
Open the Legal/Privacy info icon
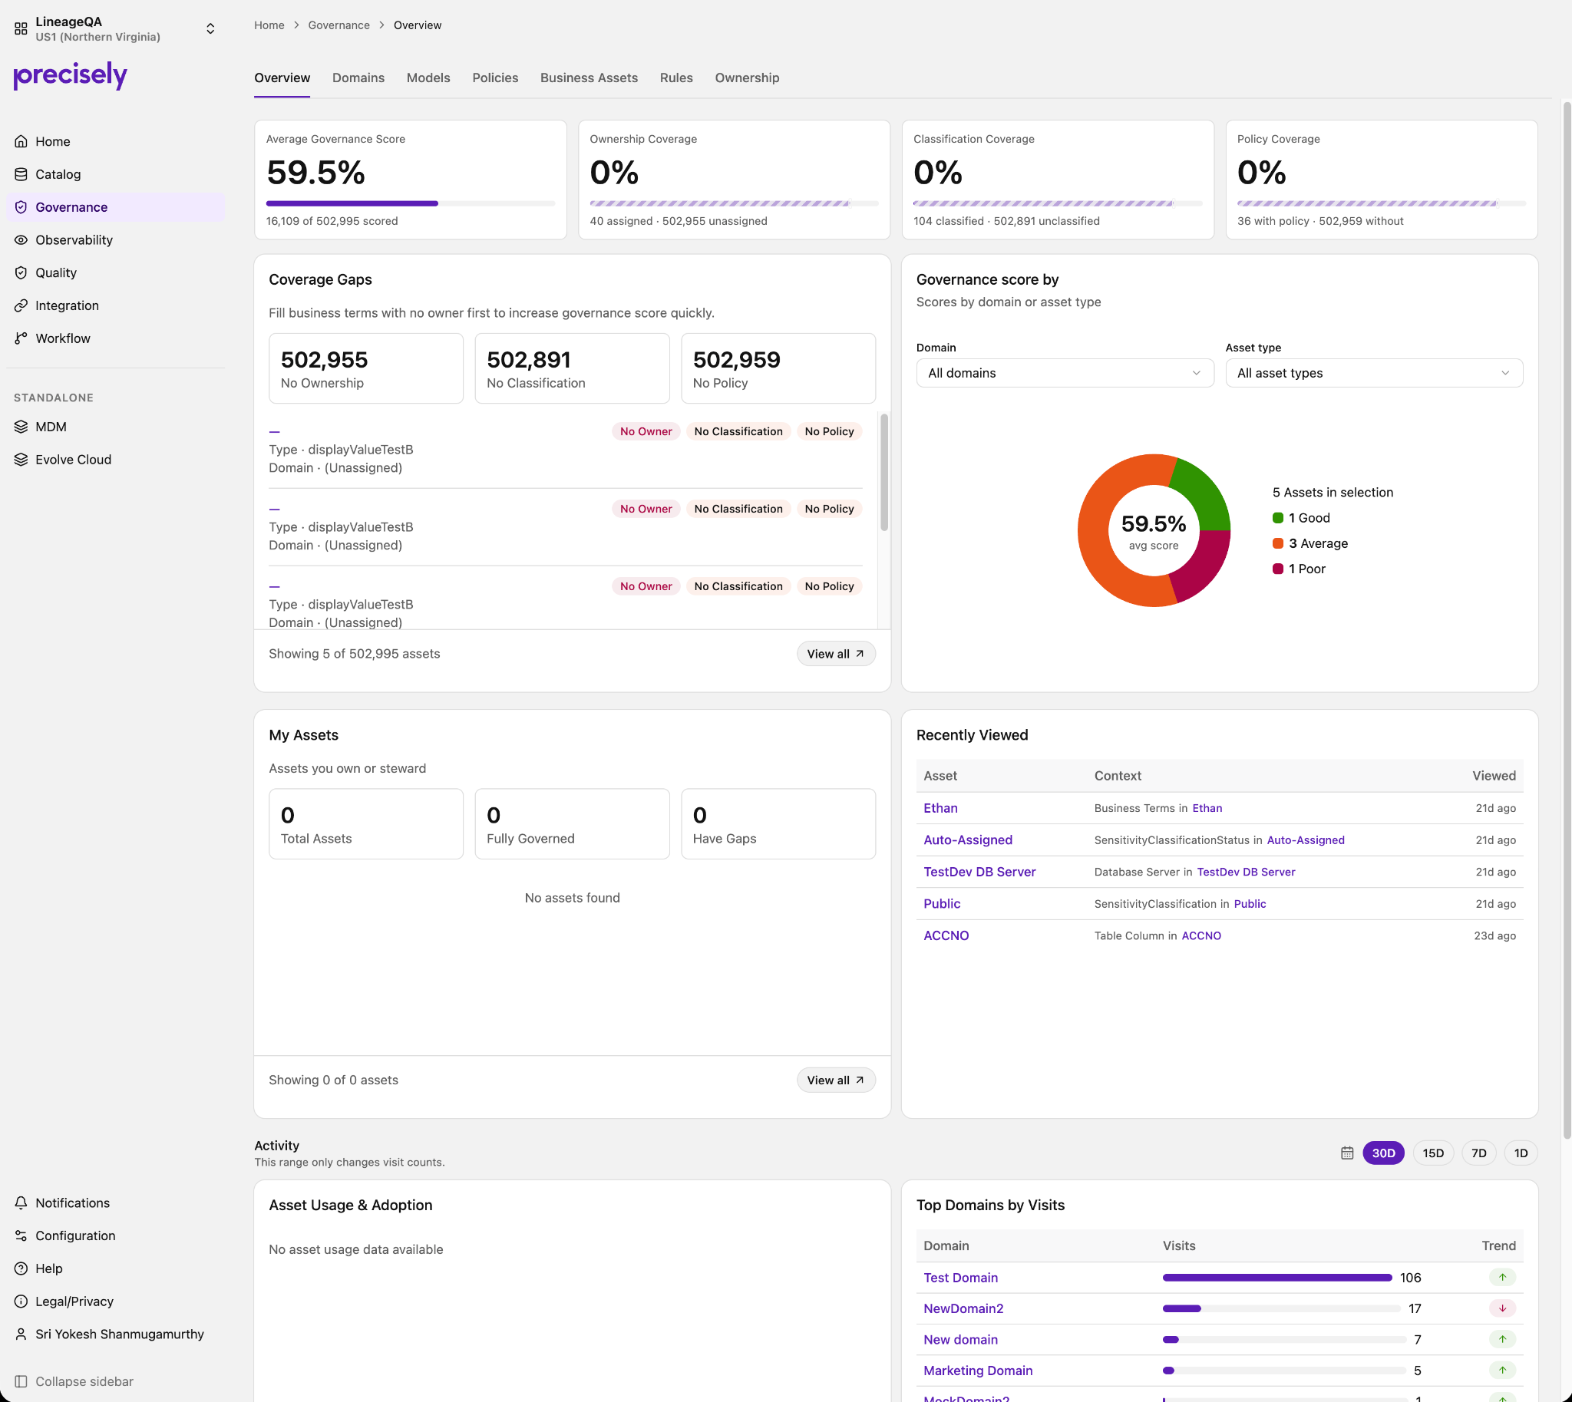pyautogui.click(x=21, y=1301)
